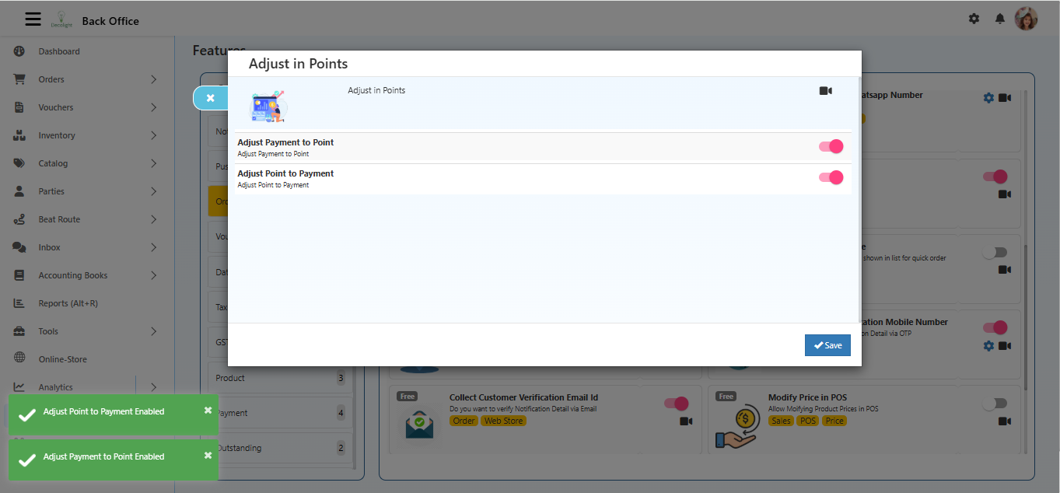This screenshot has height=493, width=1060.
Task: Dismiss 'Adjust Payment to Point Enabled' toast
Action: pos(208,455)
